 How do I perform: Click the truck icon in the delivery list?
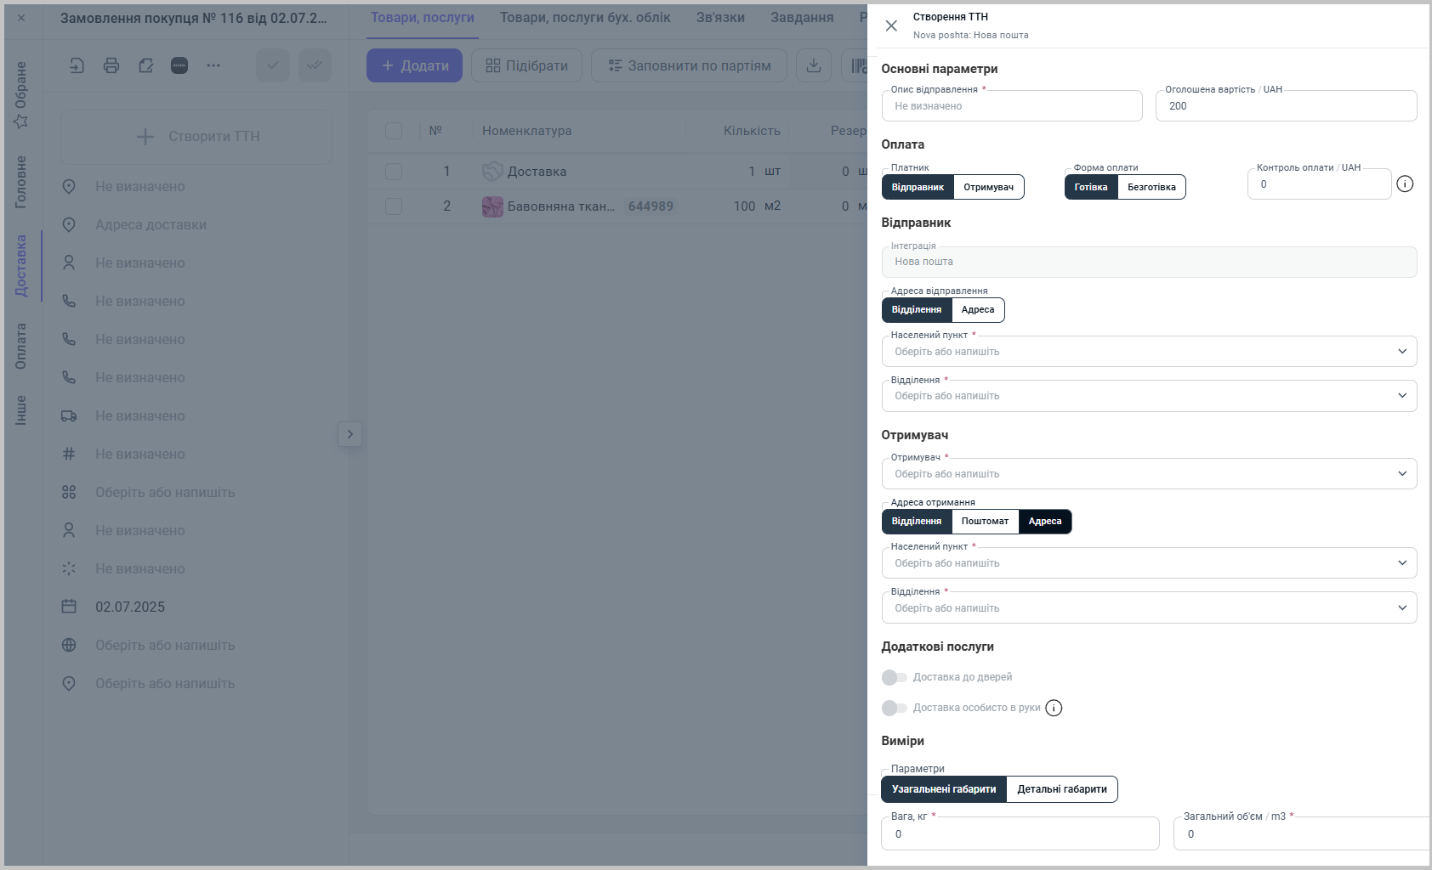tap(69, 415)
